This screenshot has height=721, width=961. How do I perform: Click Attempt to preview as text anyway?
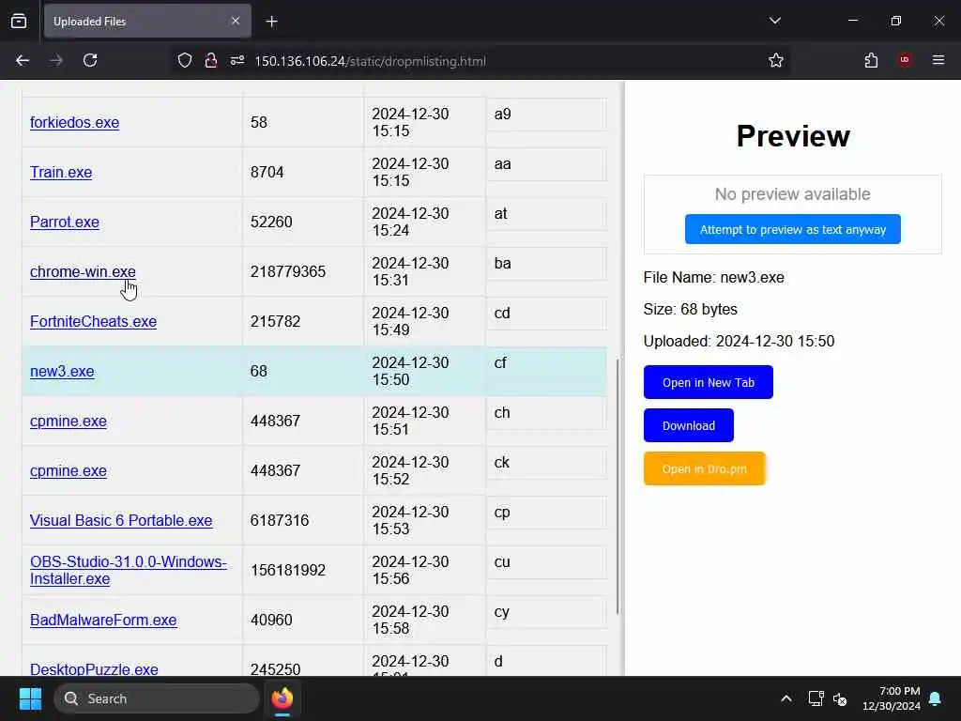792,229
